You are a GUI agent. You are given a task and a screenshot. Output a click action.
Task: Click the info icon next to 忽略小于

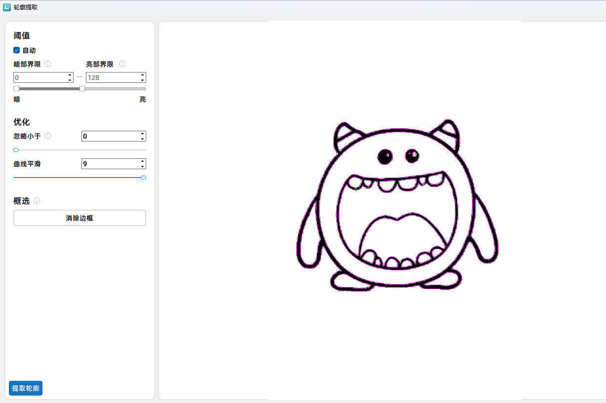point(47,136)
